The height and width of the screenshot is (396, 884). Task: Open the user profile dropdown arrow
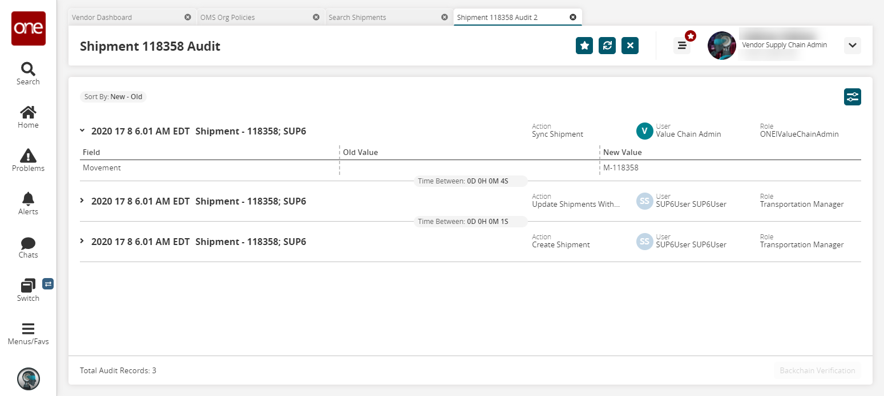tap(852, 46)
